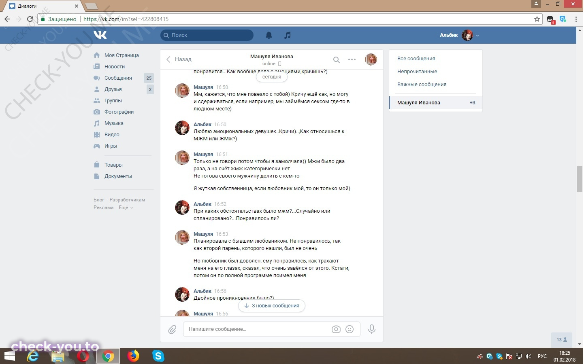This screenshot has height=364, width=584.
Task: Select Важные сообщения filter
Action: pos(422,85)
